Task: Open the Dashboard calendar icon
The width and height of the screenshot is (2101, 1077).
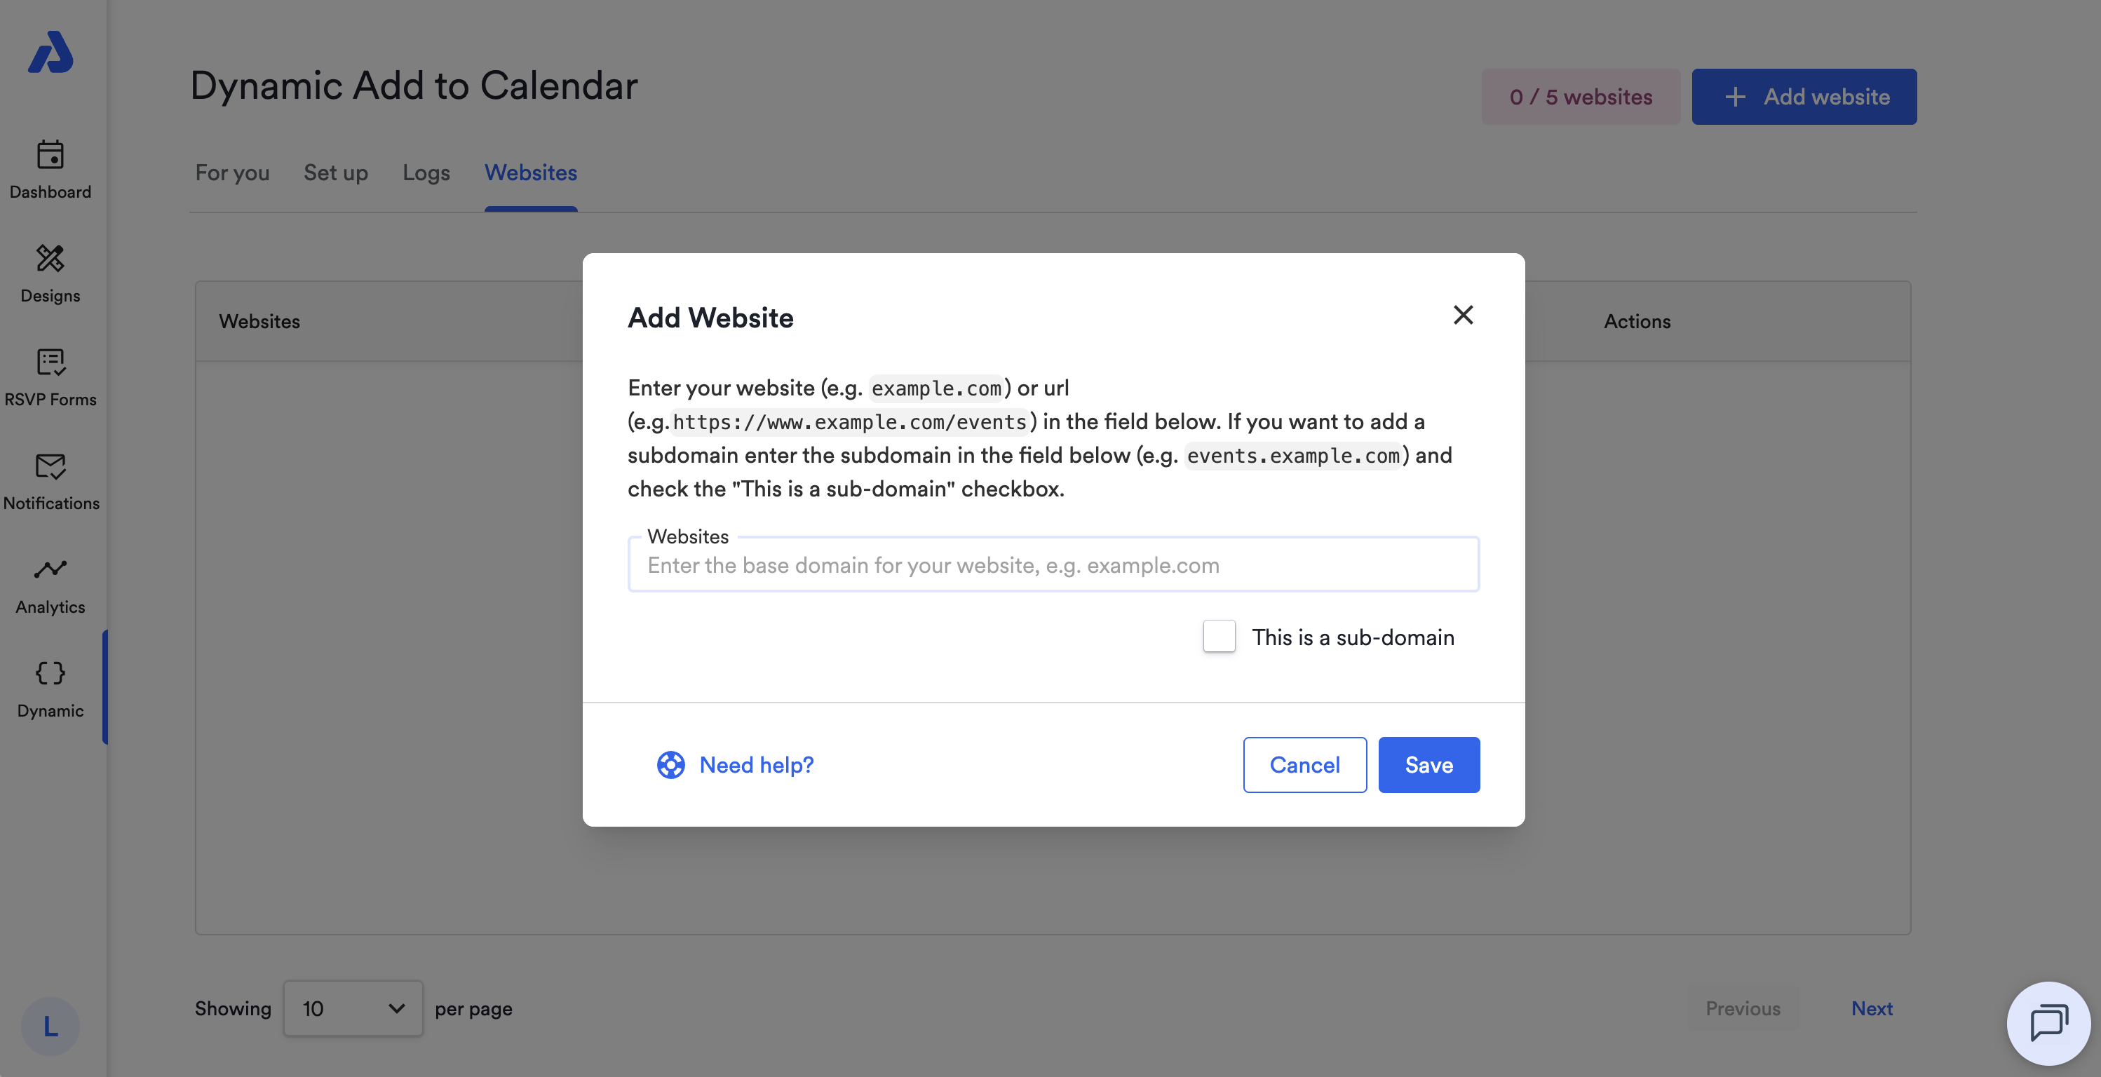Action: (x=50, y=155)
